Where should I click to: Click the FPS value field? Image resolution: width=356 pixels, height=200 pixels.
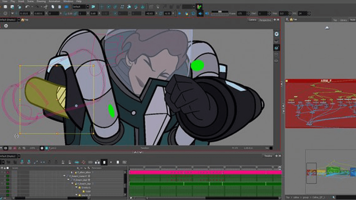click(302, 13)
